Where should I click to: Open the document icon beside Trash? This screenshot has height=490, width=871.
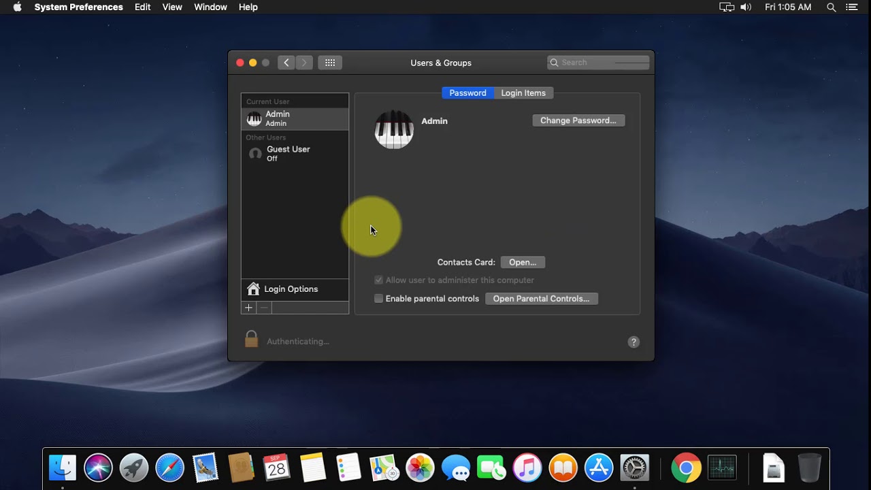click(x=774, y=468)
